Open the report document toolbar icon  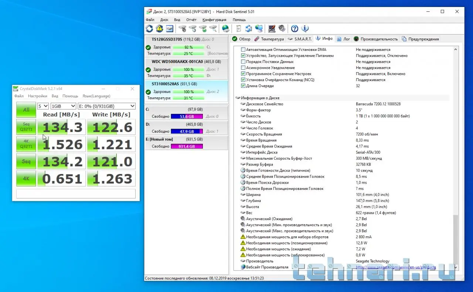(238, 28)
